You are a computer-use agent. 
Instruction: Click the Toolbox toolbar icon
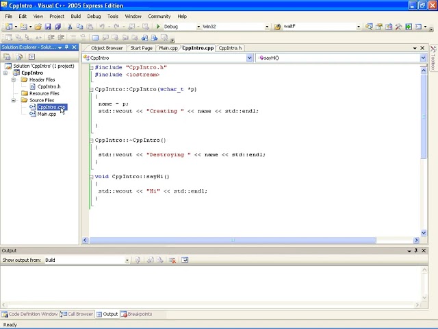pos(398,27)
